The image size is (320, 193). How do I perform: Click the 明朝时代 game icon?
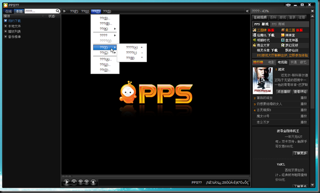pyautogui.click(x=254, y=40)
